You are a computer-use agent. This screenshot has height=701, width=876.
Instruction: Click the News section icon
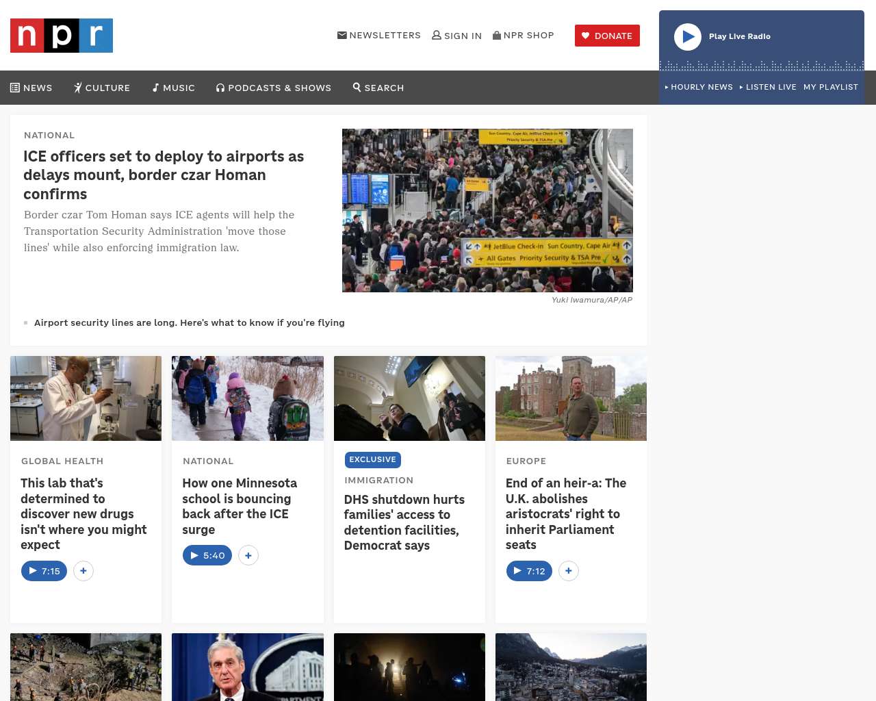click(x=15, y=88)
